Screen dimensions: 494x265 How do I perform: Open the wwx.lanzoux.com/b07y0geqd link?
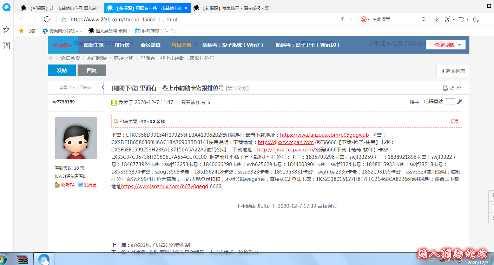[165, 187]
